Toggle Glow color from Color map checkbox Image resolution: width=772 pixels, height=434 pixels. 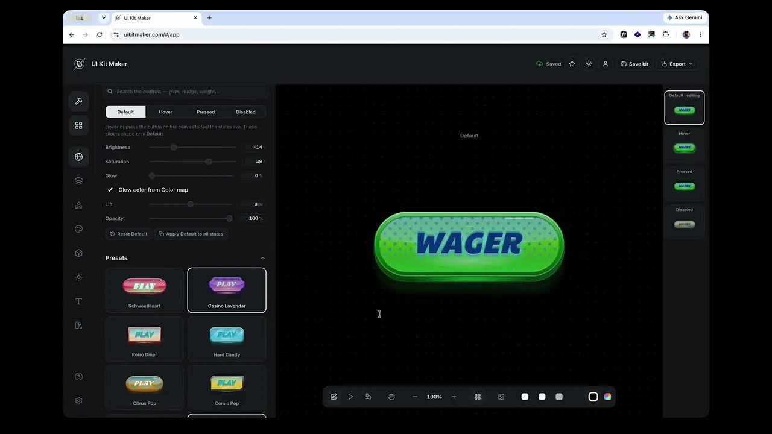pyautogui.click(x=110, y=190)
